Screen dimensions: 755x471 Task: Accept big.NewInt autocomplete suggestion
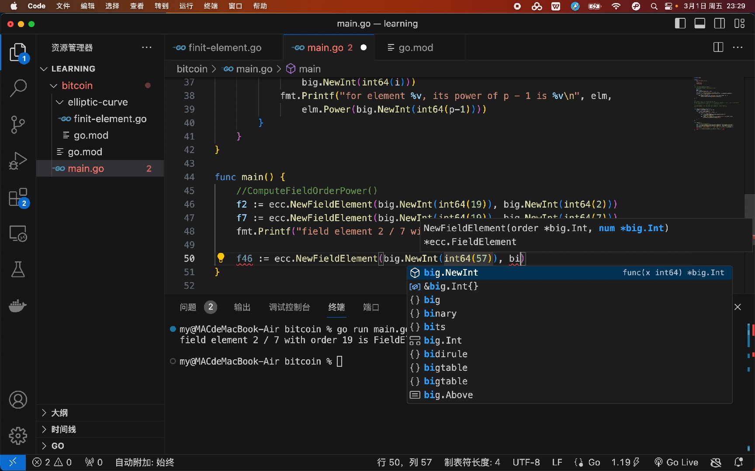pyautogui.click(x=569, y=273)
